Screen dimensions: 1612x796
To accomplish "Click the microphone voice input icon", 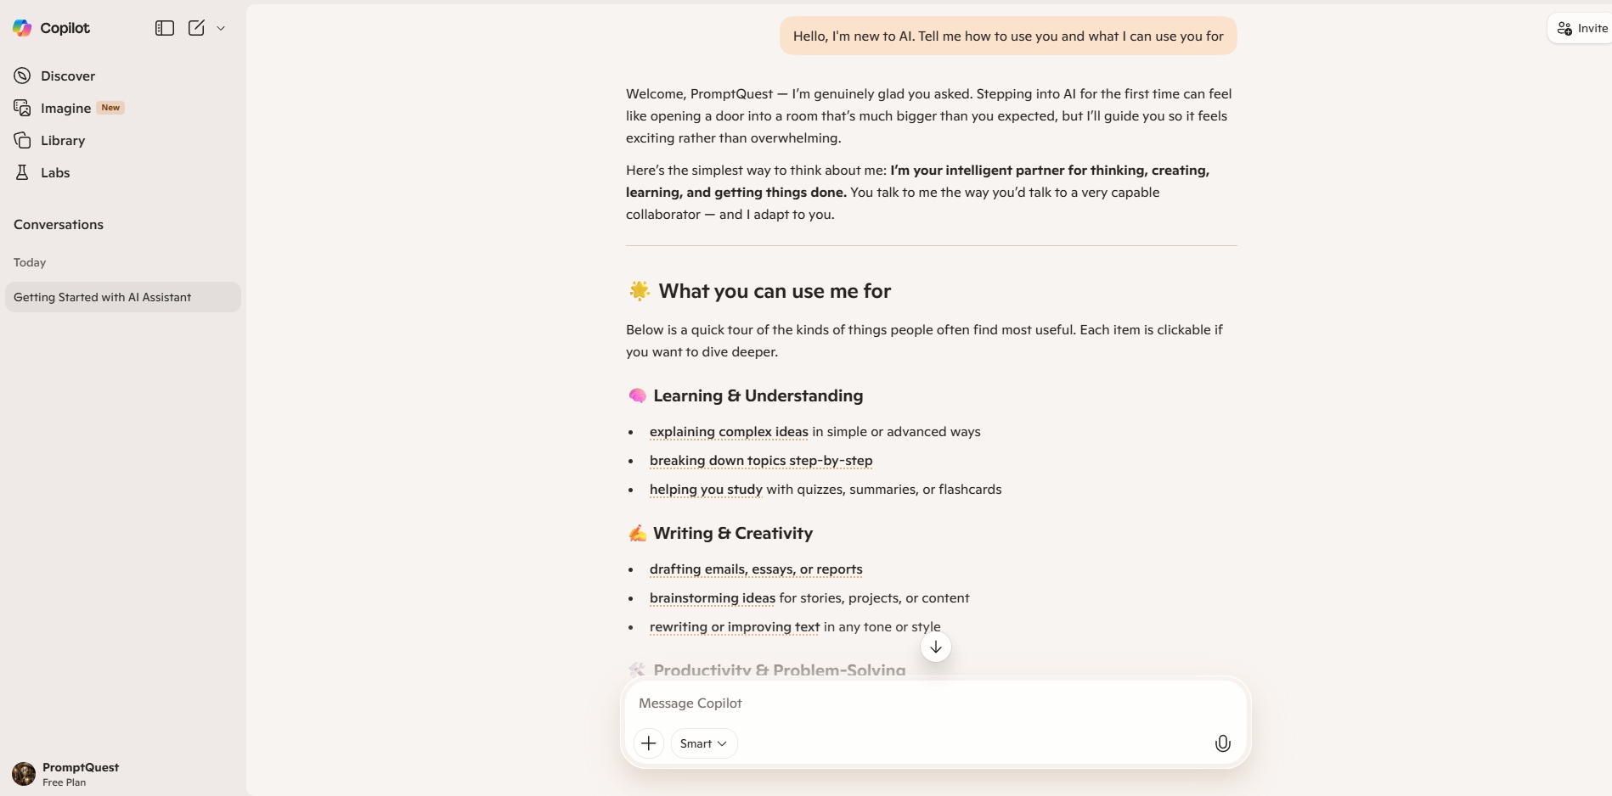I will pos(1222,743).
